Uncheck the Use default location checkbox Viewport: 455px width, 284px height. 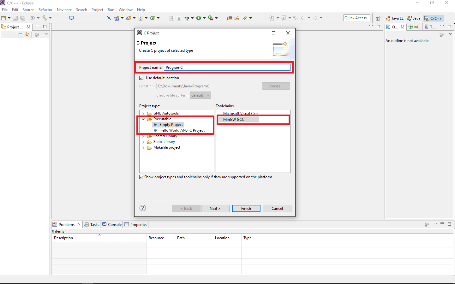[141, 78]
